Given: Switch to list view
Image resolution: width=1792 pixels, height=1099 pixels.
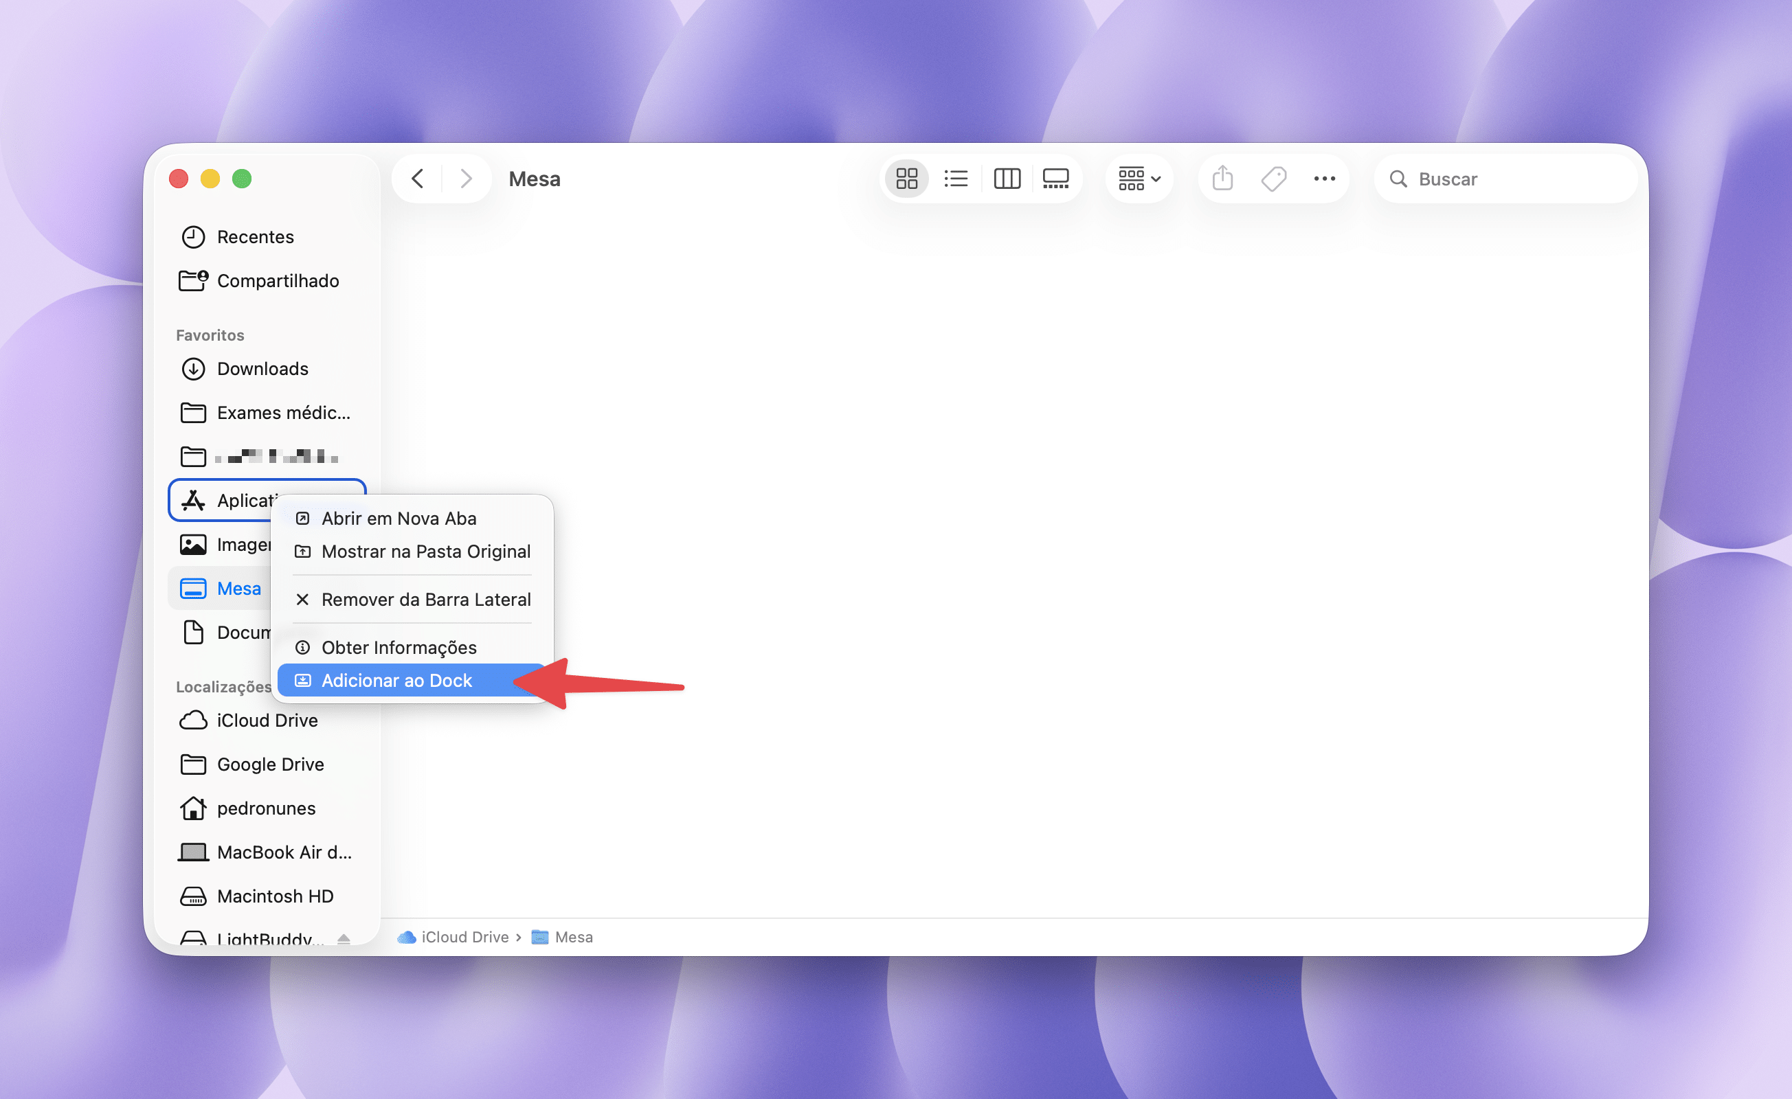Looking at the screenshot, I should (956, 179).
